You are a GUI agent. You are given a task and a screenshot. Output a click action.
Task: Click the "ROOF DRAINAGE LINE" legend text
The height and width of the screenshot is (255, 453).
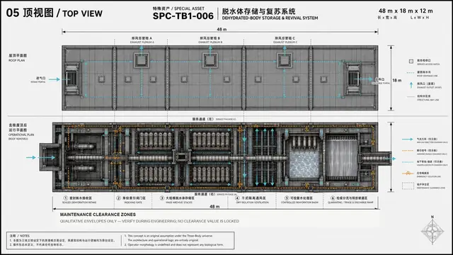[427, 76]
